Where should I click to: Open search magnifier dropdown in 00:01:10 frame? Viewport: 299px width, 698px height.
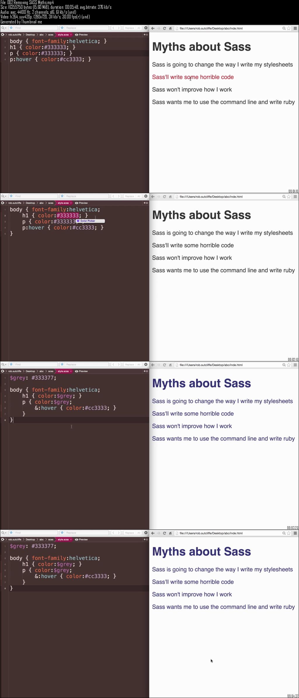pos(4,28)
